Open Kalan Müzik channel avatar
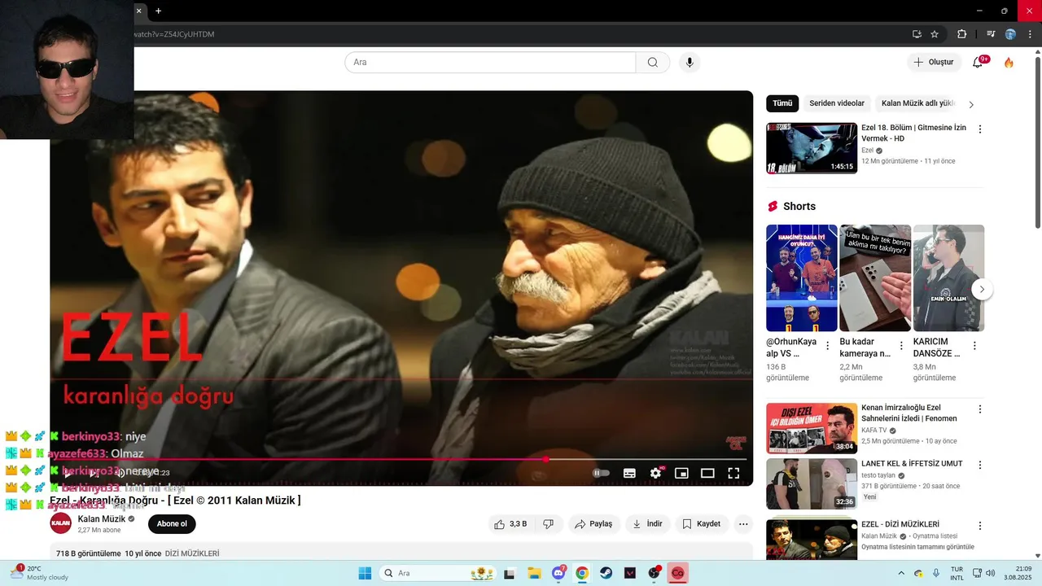The image size is (1042, 586). point(60,523)
